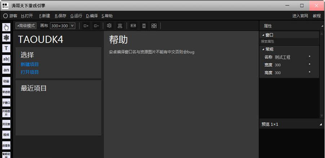Open the R.保存 menu
This screenshot has width=325, height=158.
point(61,16)
